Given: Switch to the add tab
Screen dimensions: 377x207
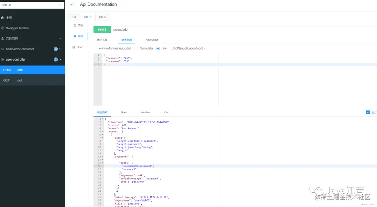Looking at the screenshot, I should click(x=86, y=17).
